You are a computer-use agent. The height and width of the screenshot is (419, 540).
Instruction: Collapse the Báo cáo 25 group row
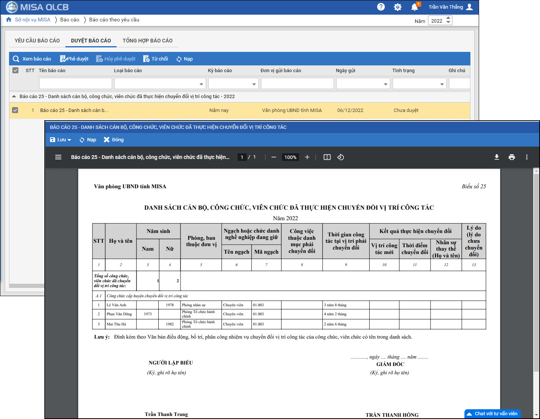coord(14,96)
